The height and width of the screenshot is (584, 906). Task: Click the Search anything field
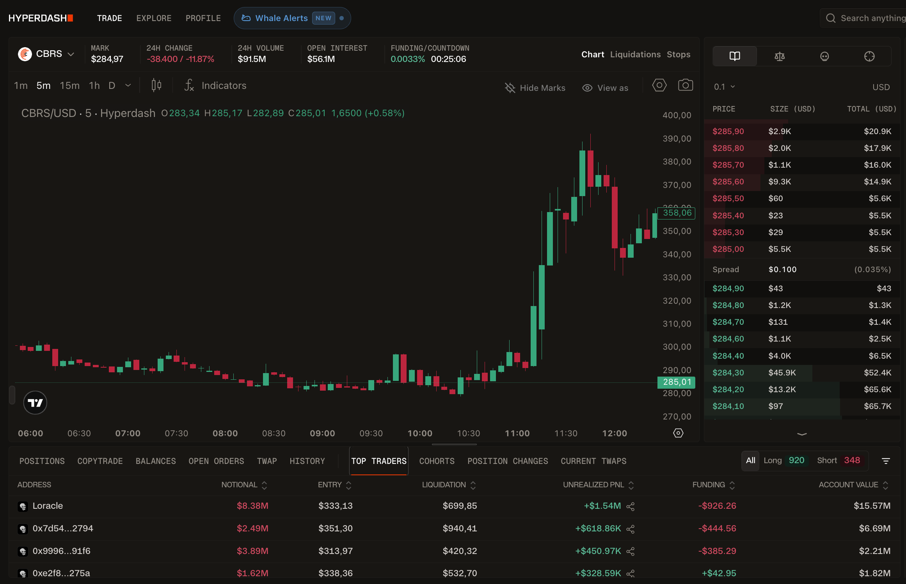click(x=863, y=18)
